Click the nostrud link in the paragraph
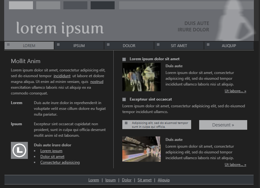260x188 pixels. (97, 82)
